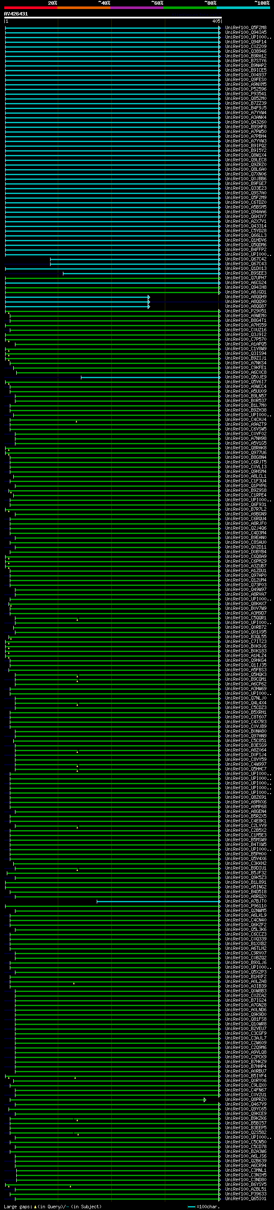Select the UniRef100_B9LN57 label
Screen dimensions: 274x1210
click(246, 396)
